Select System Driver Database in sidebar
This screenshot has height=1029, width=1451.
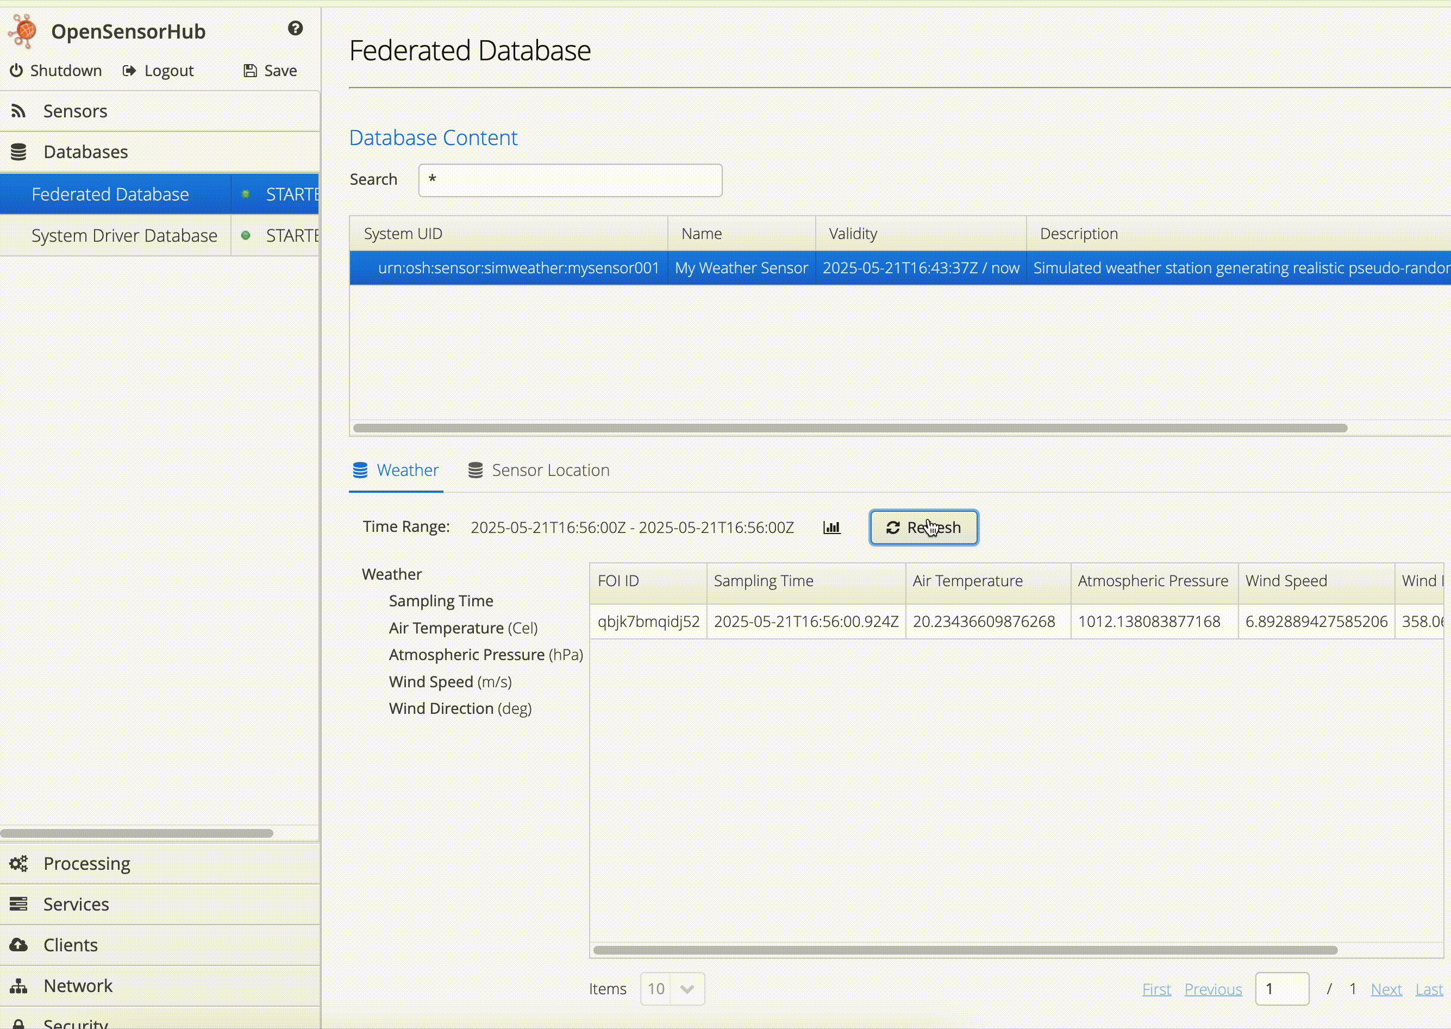tap(124, 236)
